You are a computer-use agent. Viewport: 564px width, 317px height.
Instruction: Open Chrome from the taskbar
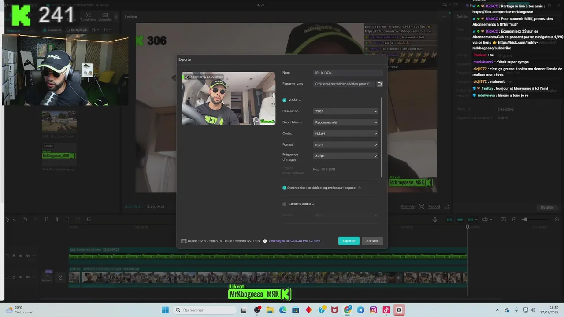tap(348, 310)
